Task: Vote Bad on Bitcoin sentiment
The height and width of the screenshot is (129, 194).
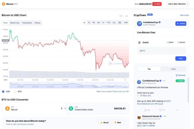Action: pos(118,123)
